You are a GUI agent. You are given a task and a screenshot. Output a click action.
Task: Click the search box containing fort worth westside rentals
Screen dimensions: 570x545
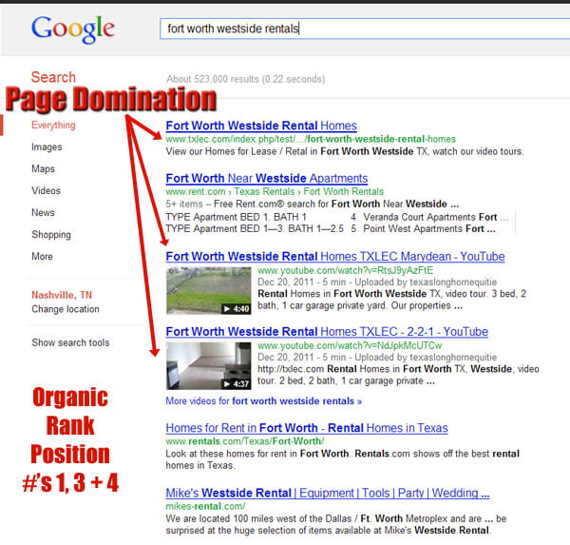click(x=365, y=29)
